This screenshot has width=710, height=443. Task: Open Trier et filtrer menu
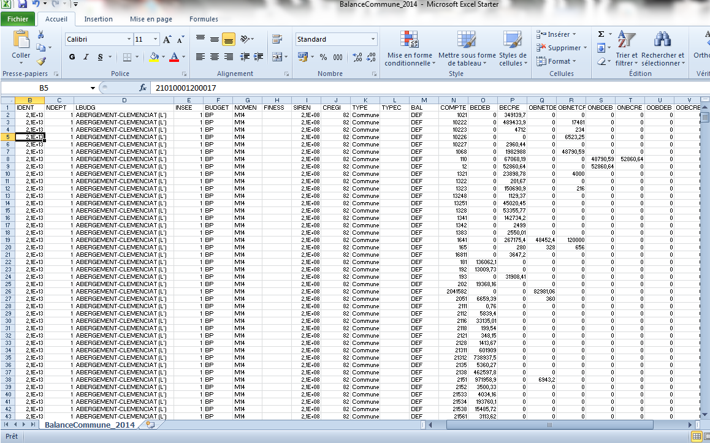click(626, 48)
